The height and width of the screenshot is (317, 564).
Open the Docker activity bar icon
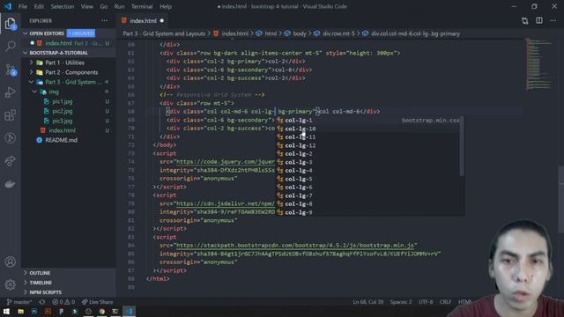tap(11, 184)
